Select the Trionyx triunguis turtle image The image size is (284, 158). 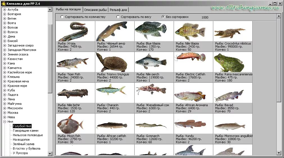pyautogui.click(x=115, y=62)
